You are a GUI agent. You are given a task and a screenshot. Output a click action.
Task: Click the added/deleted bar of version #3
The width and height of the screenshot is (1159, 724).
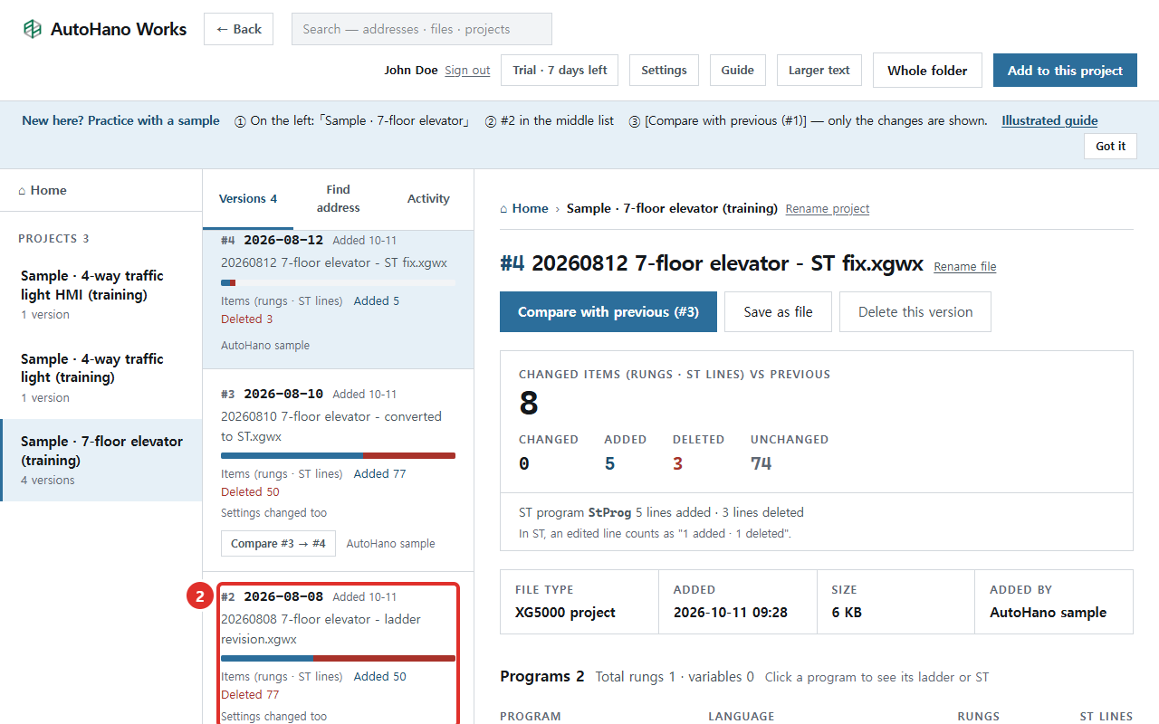(338, 455)
